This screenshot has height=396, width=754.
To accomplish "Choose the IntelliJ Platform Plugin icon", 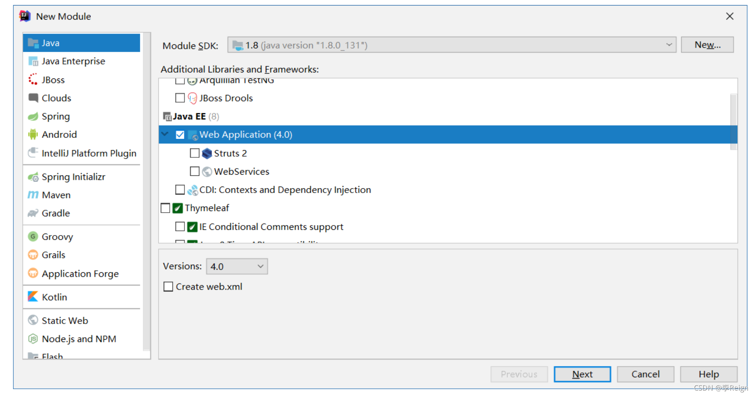I will click(33, 153).
